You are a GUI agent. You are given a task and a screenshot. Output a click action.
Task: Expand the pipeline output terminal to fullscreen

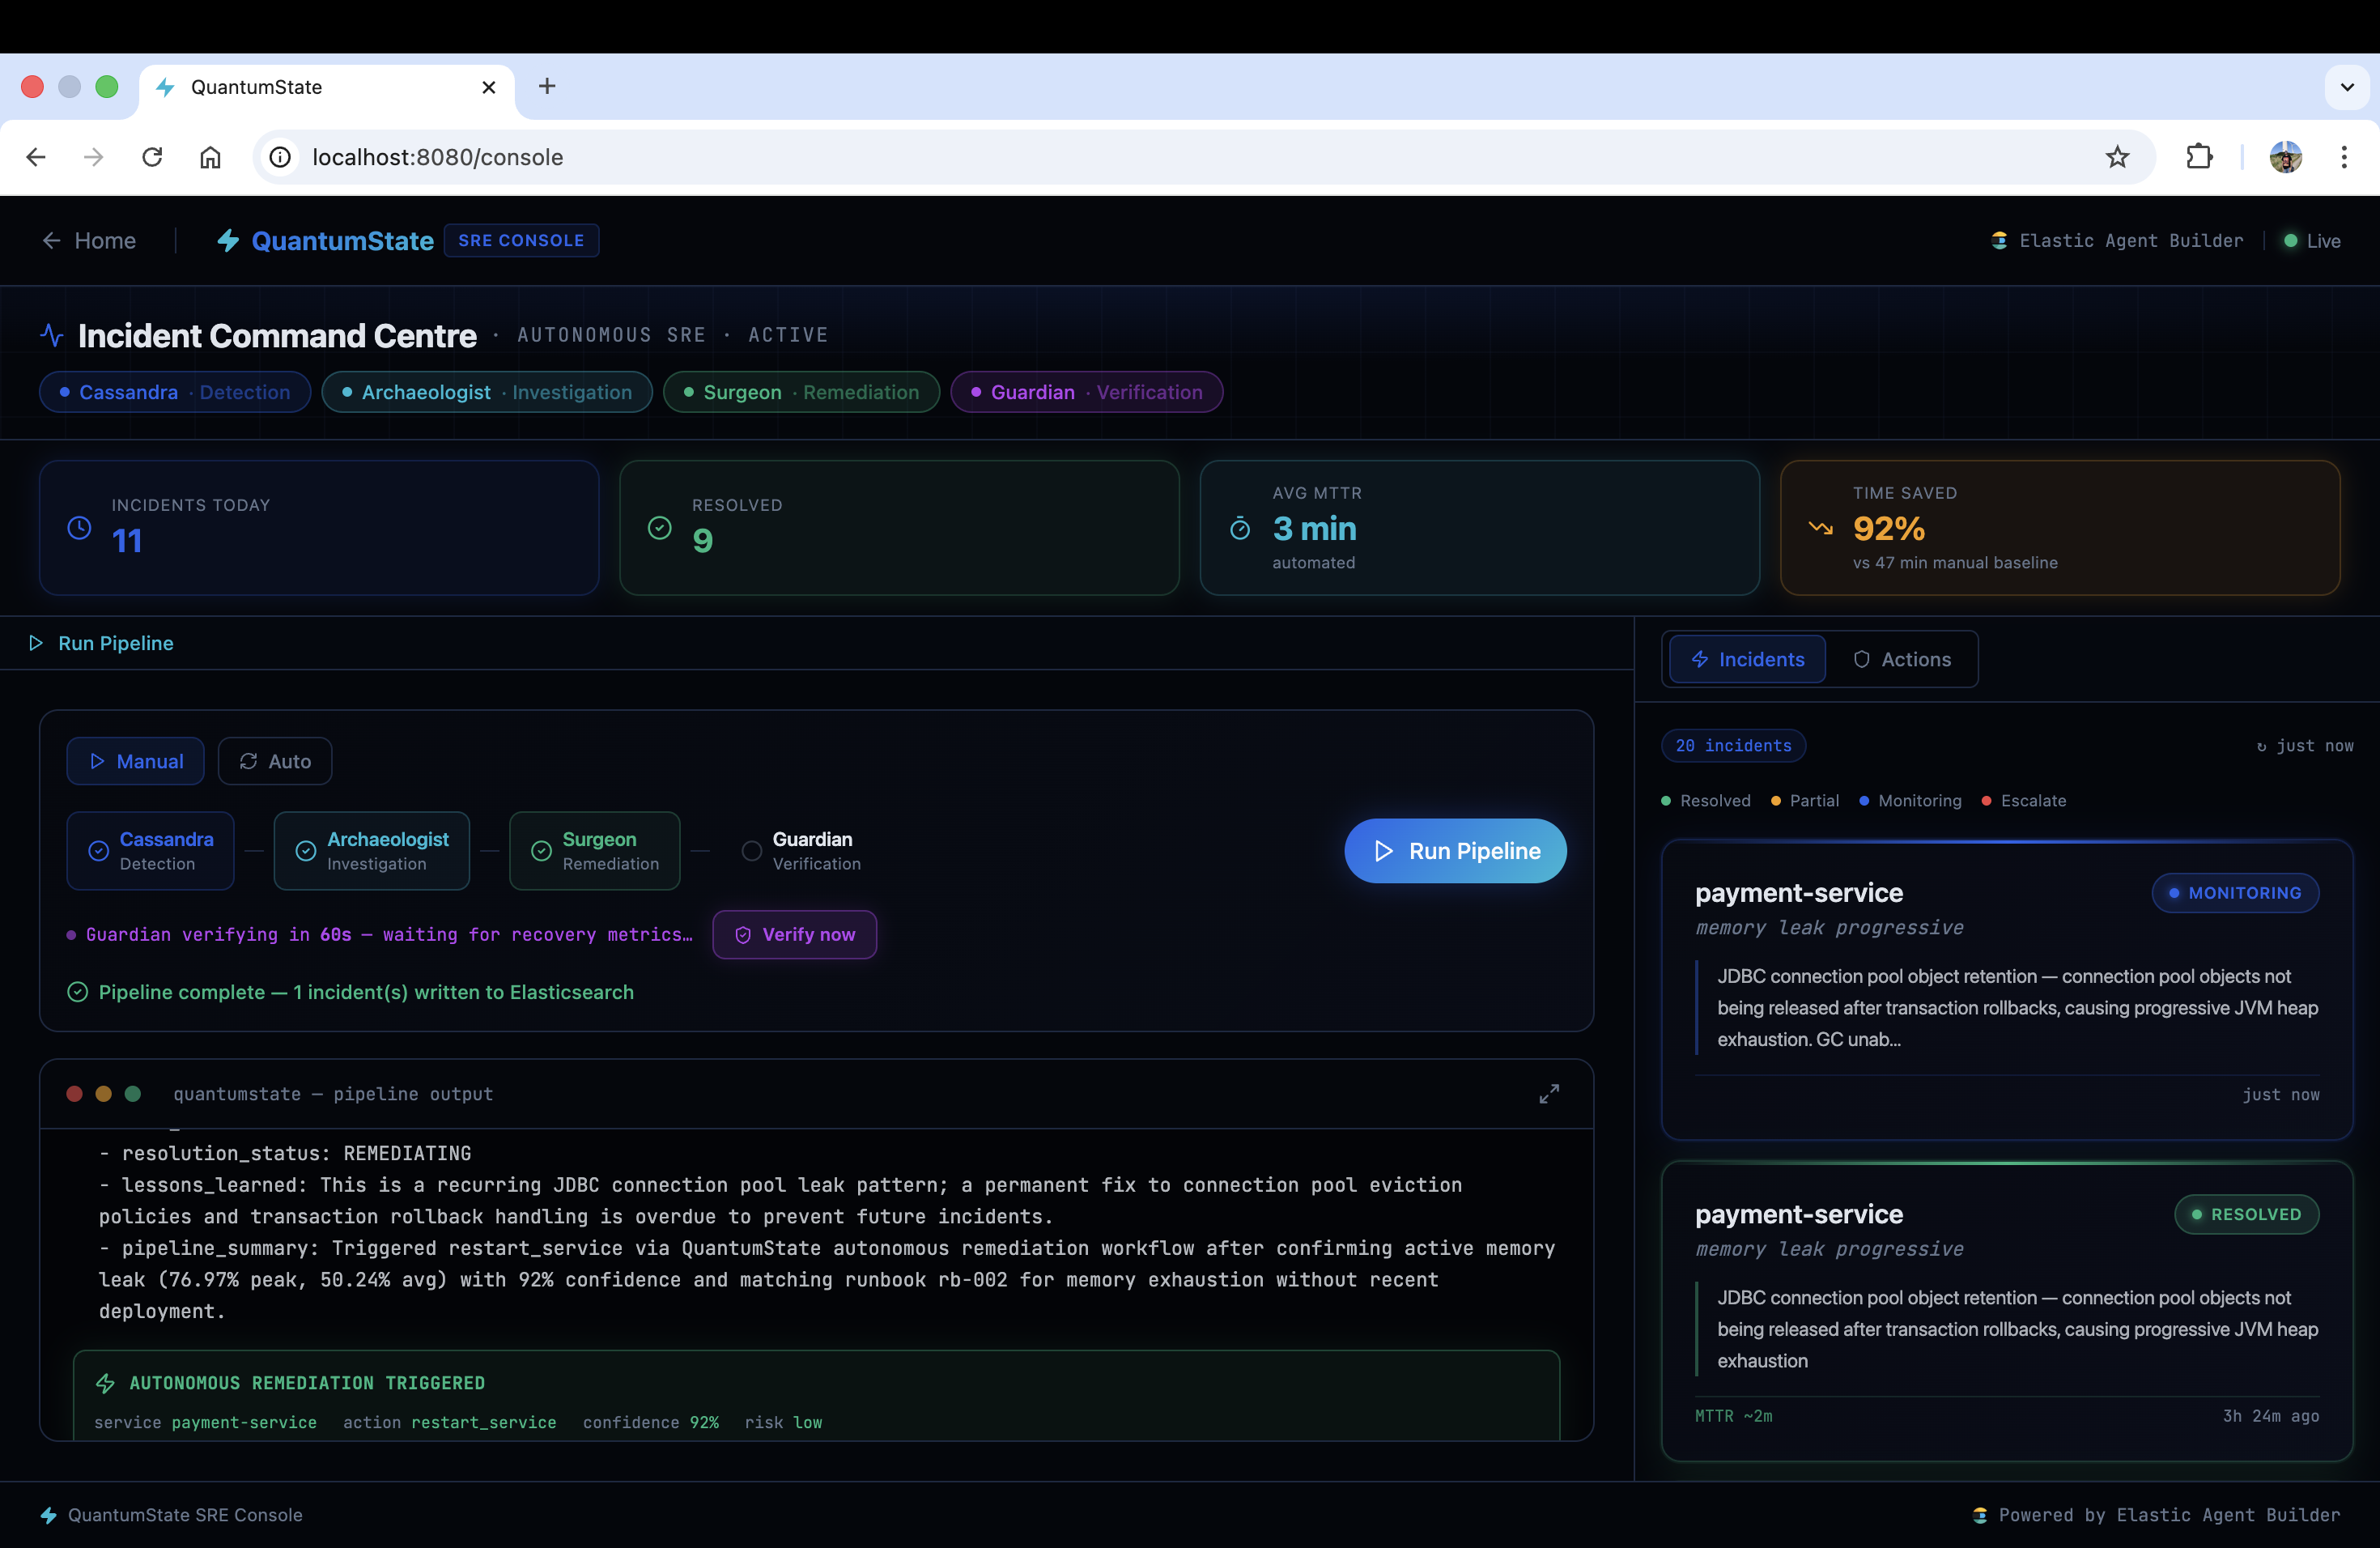click(1548, 1093)
